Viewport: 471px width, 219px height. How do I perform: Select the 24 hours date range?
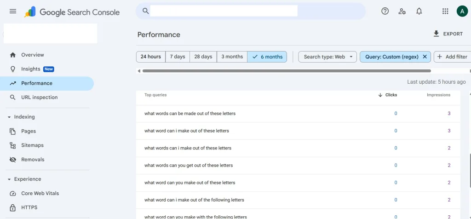150,57
